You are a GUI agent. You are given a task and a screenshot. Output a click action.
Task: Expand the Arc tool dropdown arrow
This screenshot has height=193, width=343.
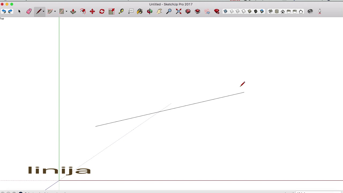(55, 12)
